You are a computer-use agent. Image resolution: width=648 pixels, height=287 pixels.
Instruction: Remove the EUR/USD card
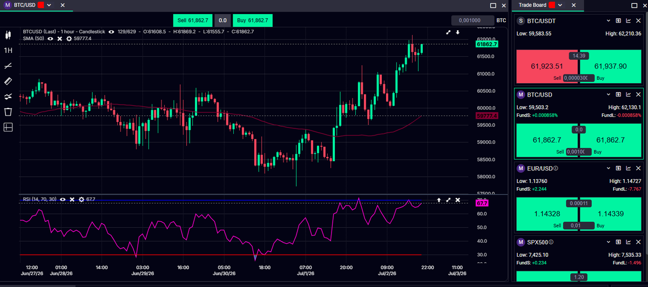[x=638, y=168]
